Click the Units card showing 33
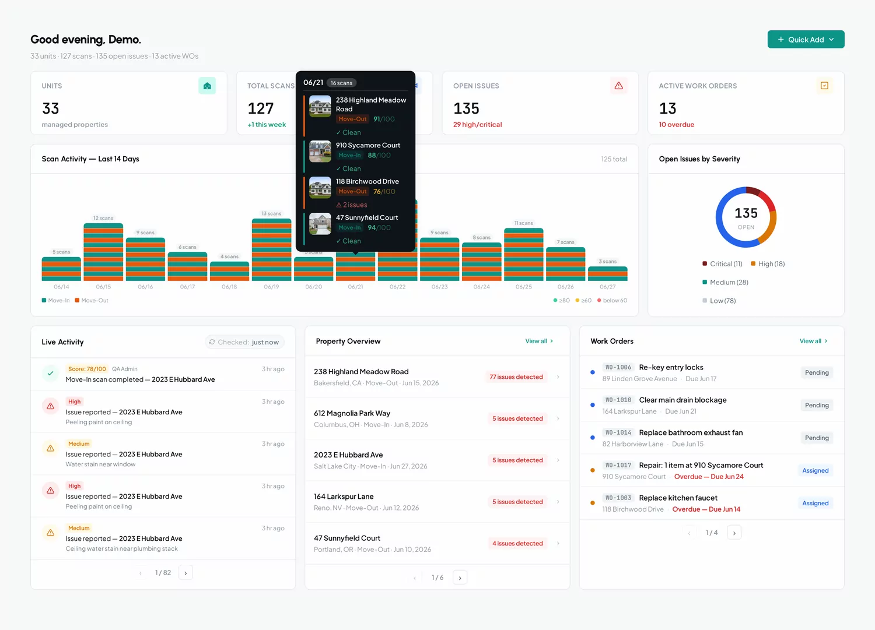 tap(129, 103)
